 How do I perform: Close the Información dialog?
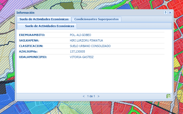pyautogui.click(x=170, y=13)
